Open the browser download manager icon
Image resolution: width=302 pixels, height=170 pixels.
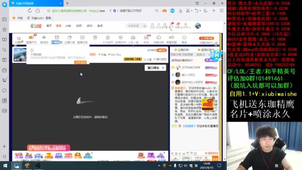coord(180,11)
